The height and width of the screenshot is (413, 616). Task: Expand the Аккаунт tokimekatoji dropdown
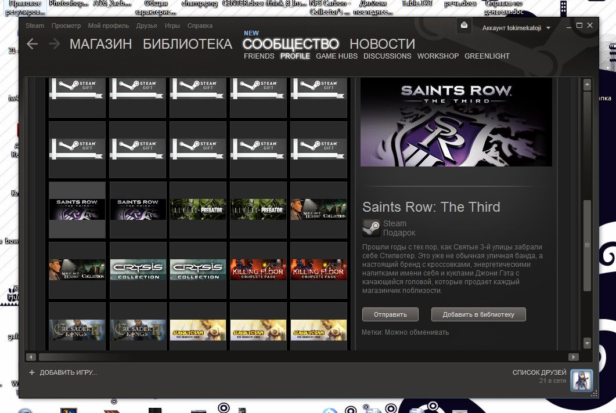[x=516, y=28]
